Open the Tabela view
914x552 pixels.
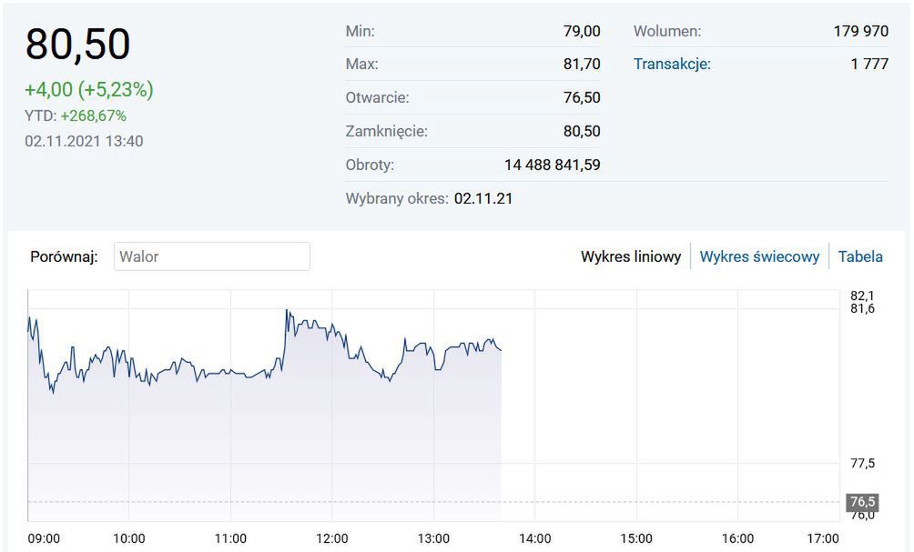pos(860,256)
